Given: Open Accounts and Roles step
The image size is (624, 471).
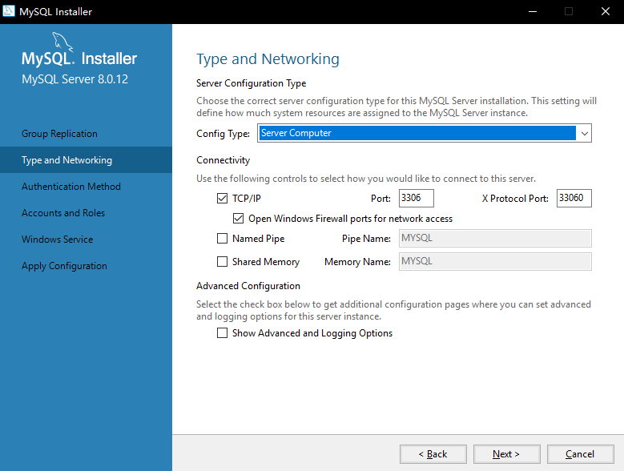Looking at the screenshot, I should [x=62, y=213].
